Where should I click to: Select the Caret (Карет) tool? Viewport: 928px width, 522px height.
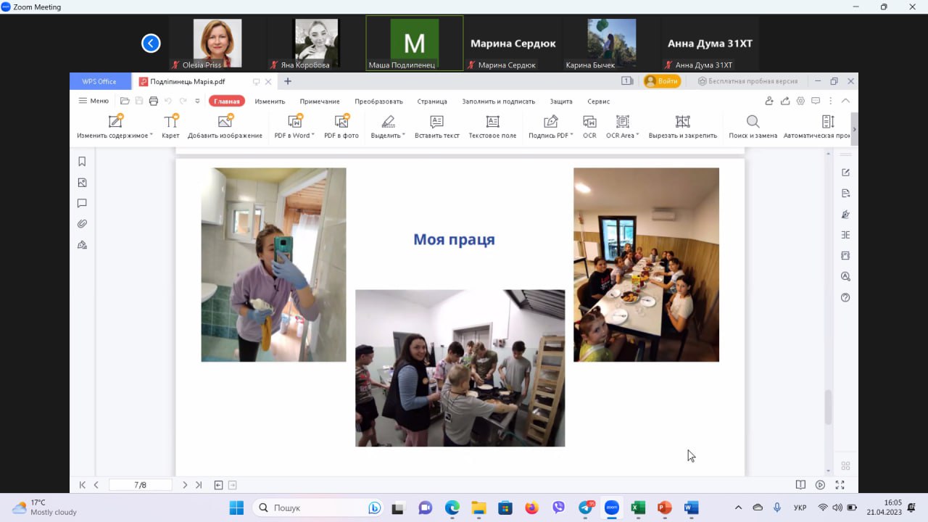[170, 126]
